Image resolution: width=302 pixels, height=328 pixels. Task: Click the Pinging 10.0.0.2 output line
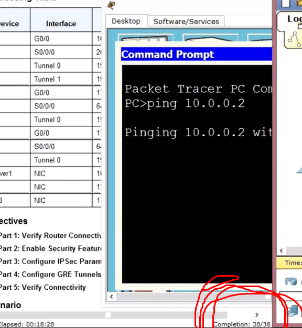pyautogui.click(x=198, y=133)
